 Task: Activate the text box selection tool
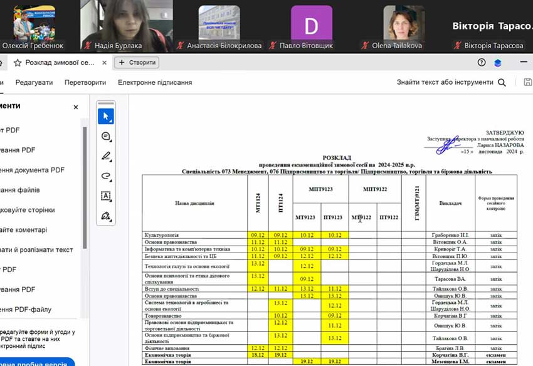(106, 196)
